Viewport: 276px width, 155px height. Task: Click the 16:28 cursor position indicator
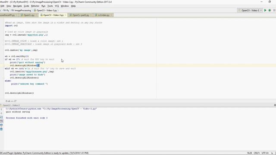(x=249, y=153)
